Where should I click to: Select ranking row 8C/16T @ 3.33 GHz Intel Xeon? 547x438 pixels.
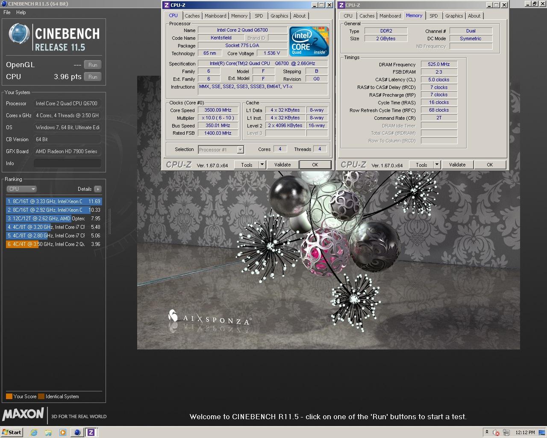54,201
